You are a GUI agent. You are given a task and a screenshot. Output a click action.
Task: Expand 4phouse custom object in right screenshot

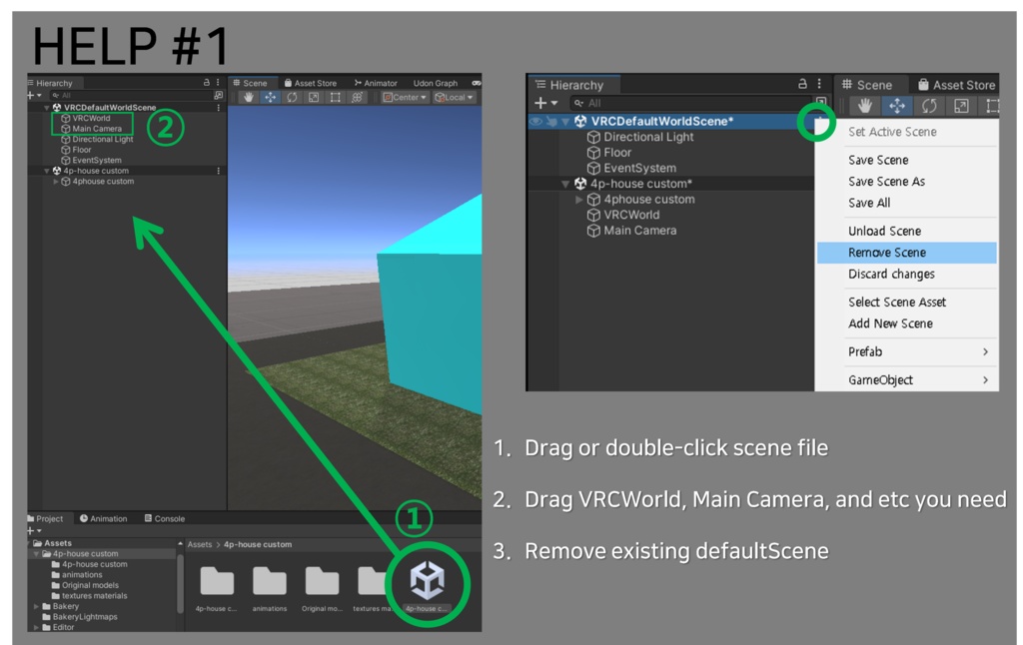pos(578,200)
